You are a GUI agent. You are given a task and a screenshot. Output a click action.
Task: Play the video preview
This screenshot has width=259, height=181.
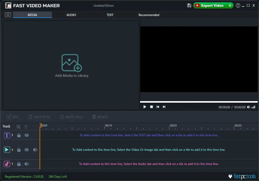145,107
